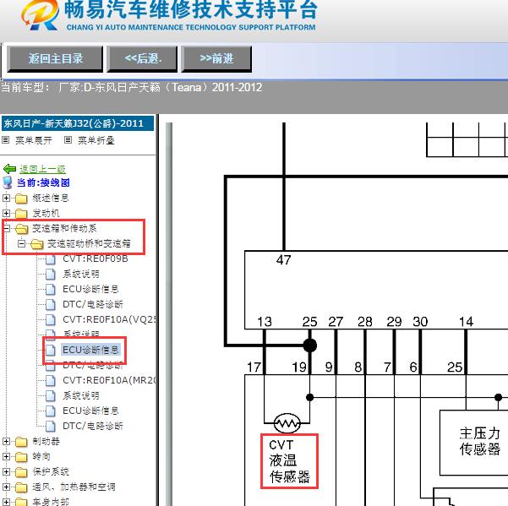
Task: Select the CVT:RE0F10A(MR20 entry
Action: [109, 380]
